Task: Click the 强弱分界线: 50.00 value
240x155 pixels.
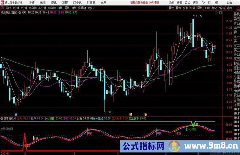Action: [x=100, y=119]
